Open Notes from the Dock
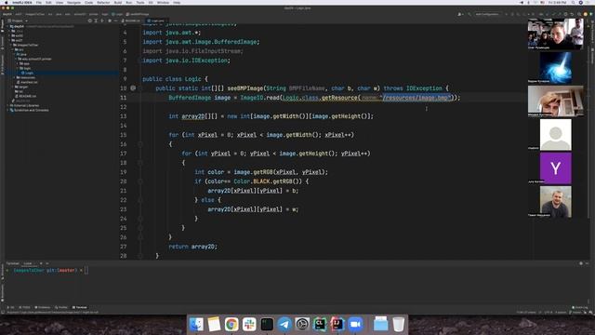This screenshot has height=335, width=595. [214, 324]
